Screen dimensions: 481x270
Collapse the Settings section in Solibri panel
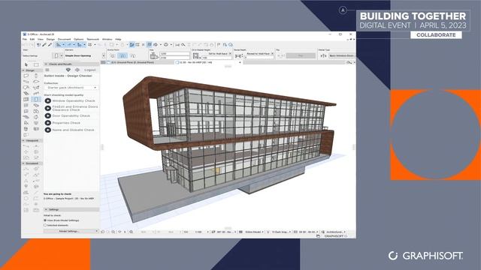pos(71,210)
